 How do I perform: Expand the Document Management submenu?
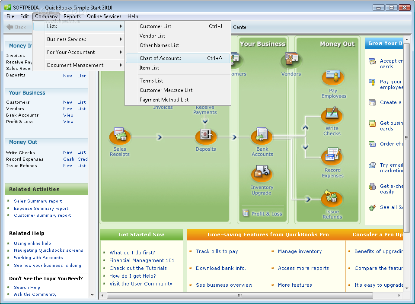click(79, 65)
